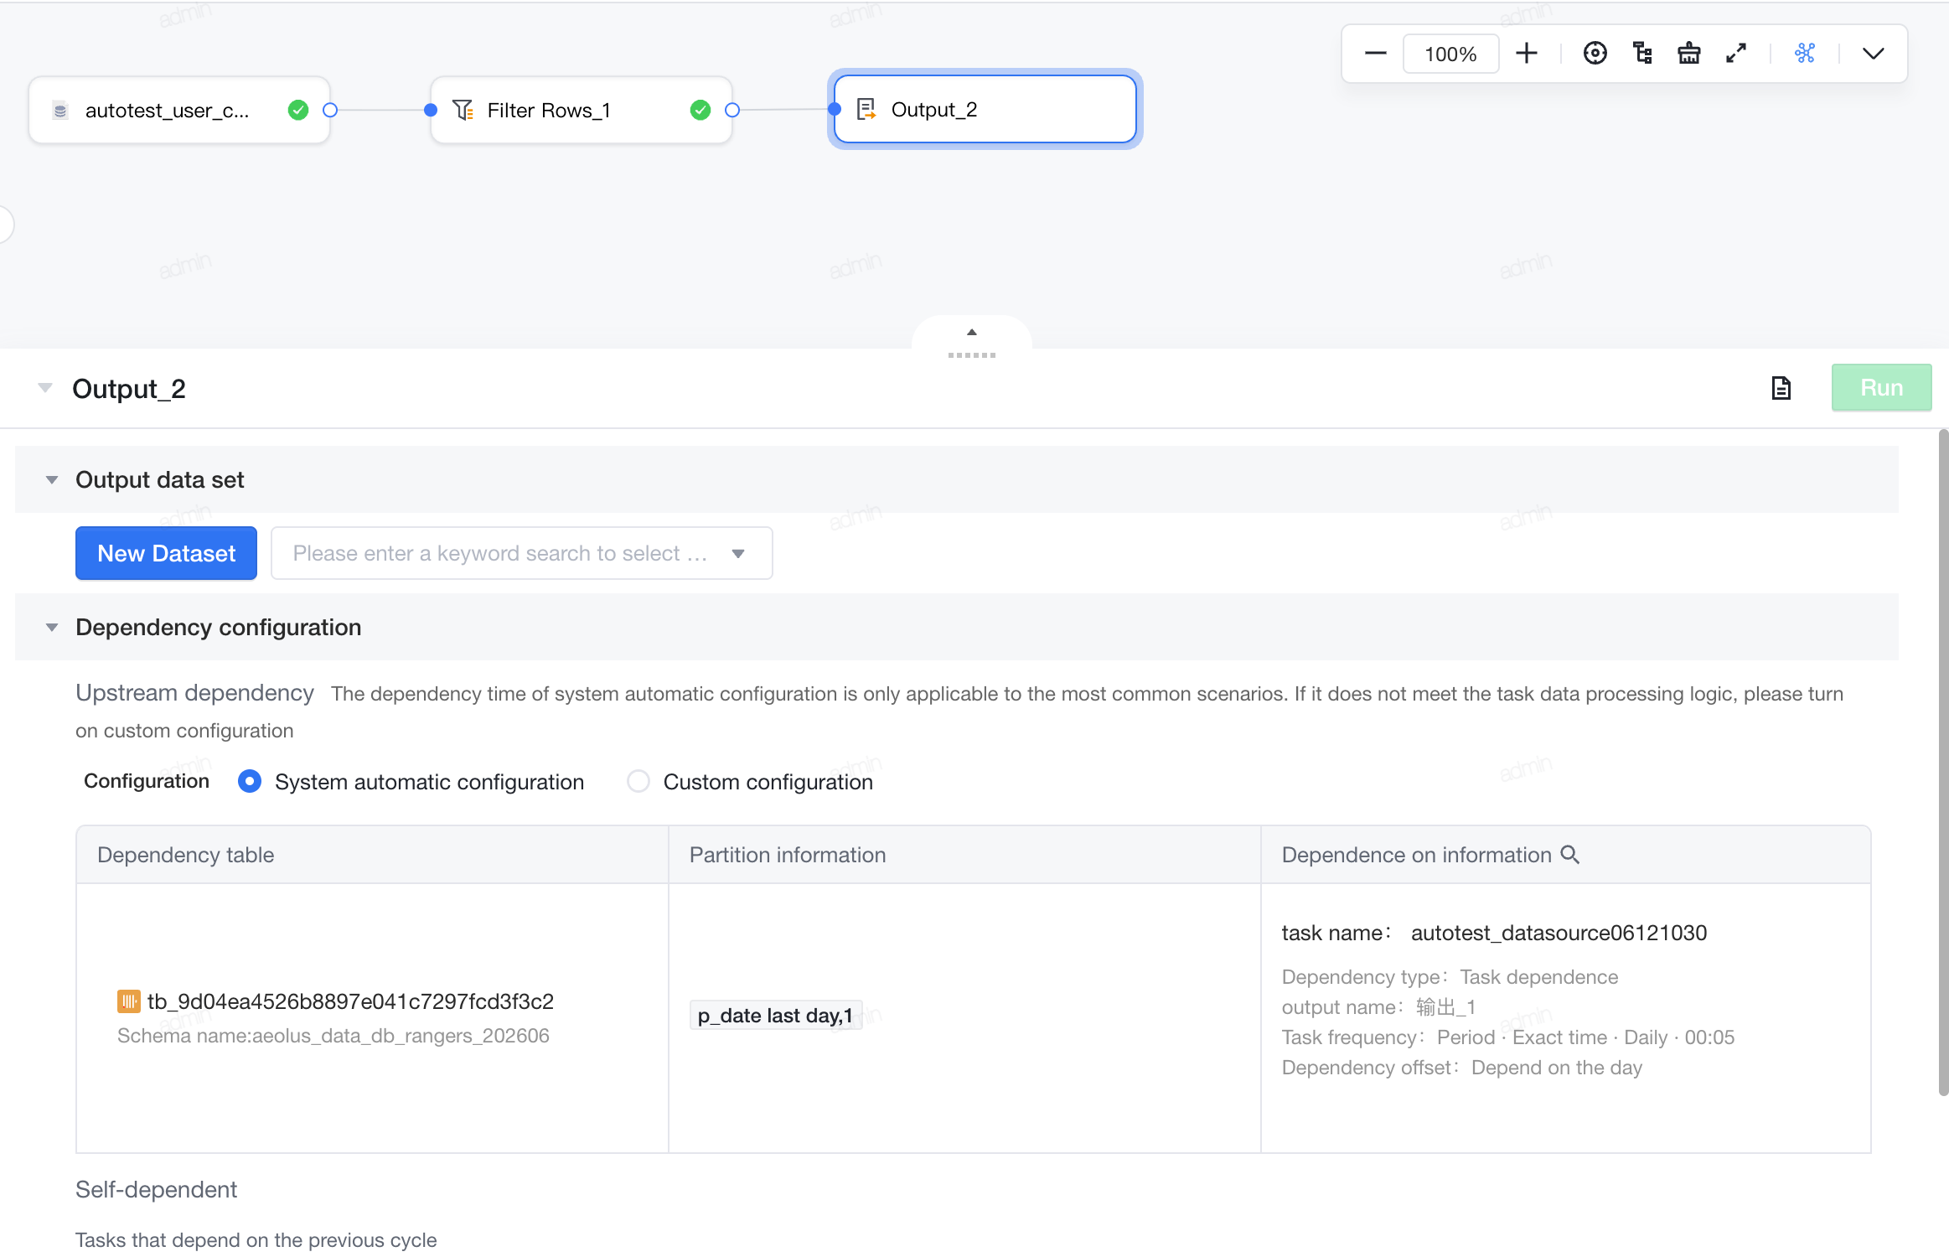The width and height of the screenshot is (1949, 1257).
Task: Click the panel resize handle arrow
Action: tap(972, 333)
